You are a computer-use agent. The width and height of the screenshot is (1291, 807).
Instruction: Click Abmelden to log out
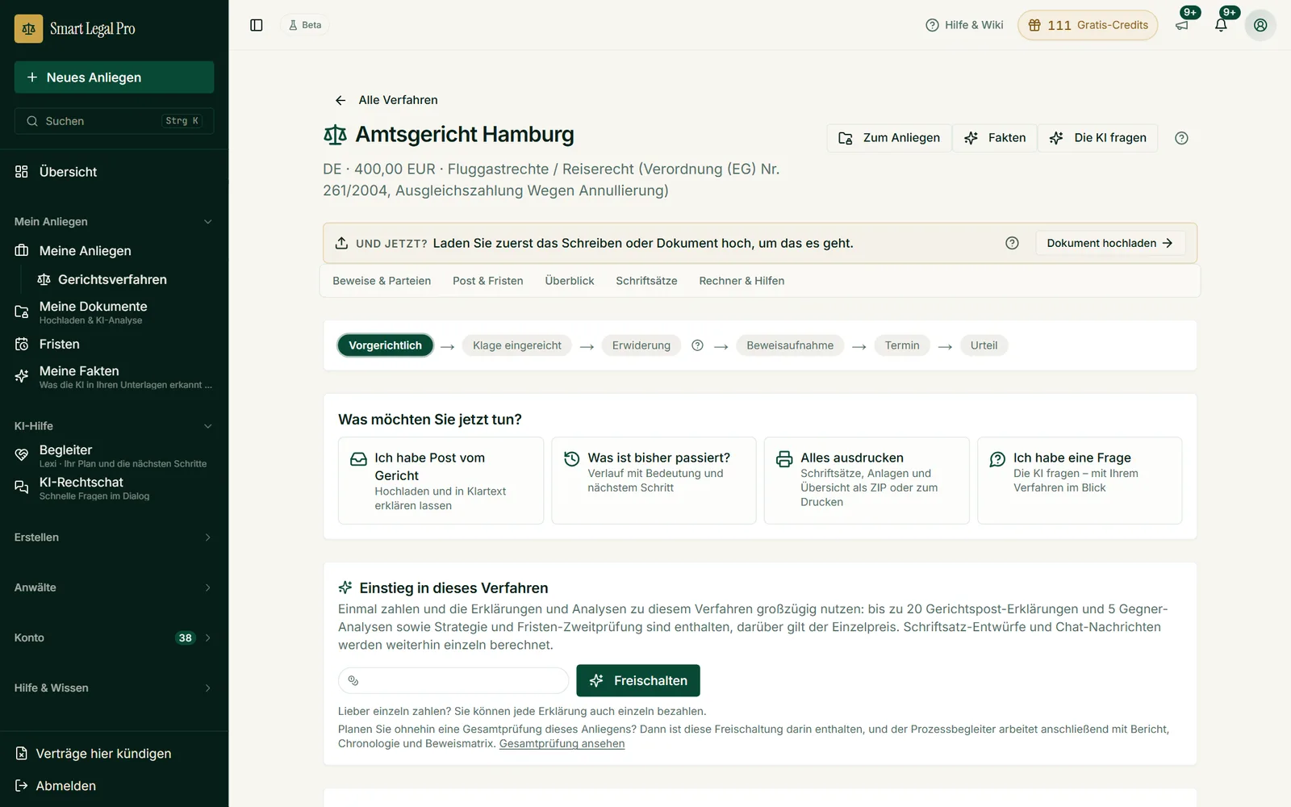pyautogui.click(x=56, y=786)
